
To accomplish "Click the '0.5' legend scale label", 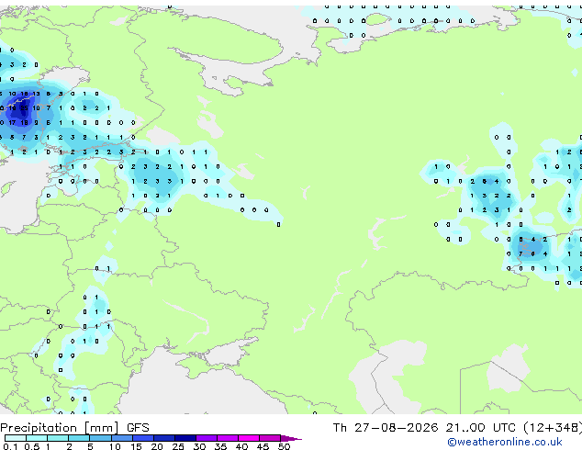I will tap(31, 446).
